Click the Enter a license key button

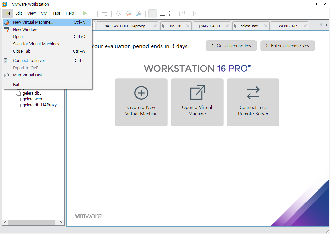pyautogui.click(x=288, y=46)
